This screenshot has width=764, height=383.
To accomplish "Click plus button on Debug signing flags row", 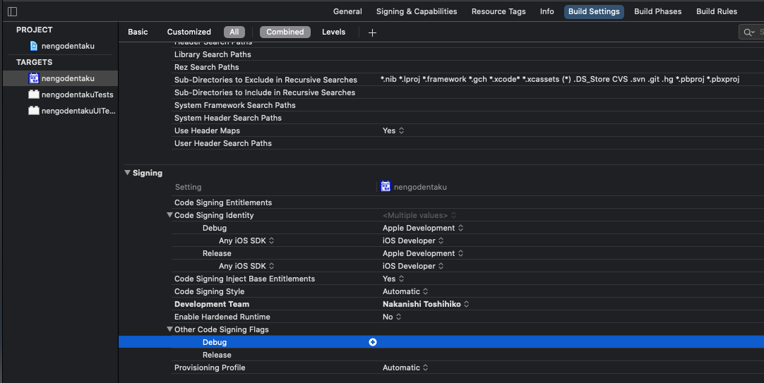I will pyautogui.click(x=373, y=342).
